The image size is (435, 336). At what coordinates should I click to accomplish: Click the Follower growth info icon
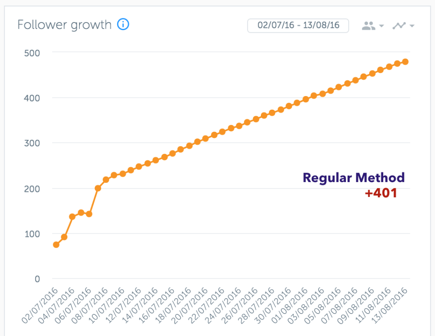coord(123,24)
